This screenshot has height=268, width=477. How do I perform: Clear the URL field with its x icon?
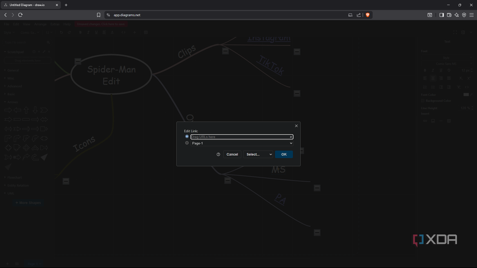pos(291,137)
